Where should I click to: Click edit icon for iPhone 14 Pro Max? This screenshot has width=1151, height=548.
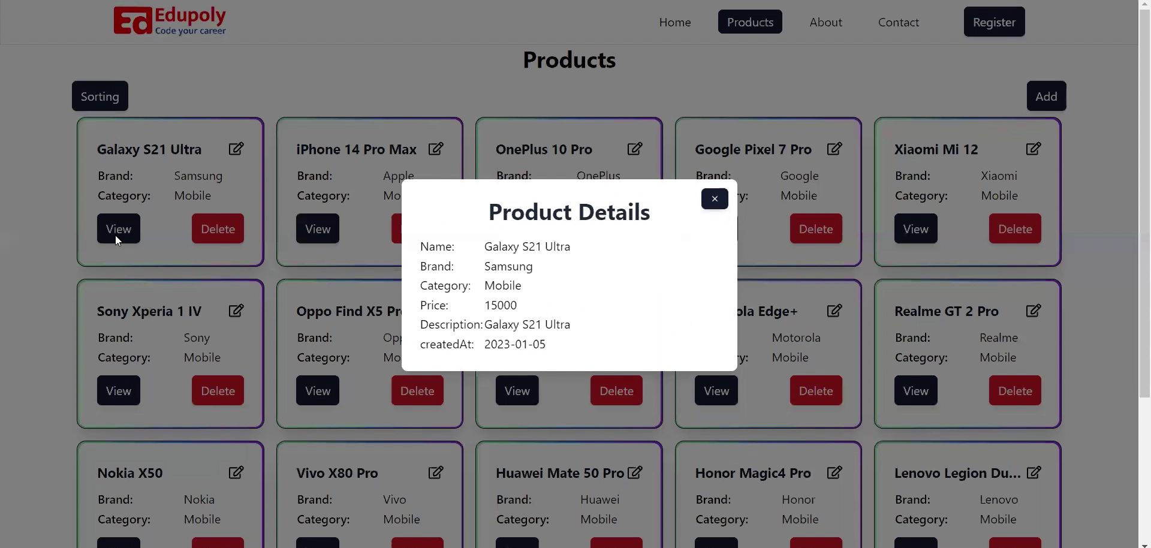pos(436,149)
